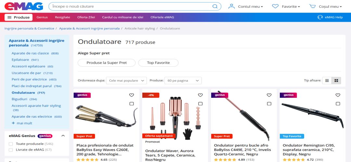Open Cele mai populare sort dropdown
Screen dimensions: 351x162
[126, 81]
